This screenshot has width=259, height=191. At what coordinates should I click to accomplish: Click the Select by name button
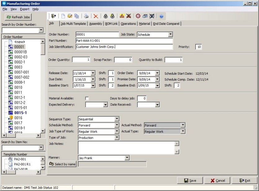coord(63,164)
